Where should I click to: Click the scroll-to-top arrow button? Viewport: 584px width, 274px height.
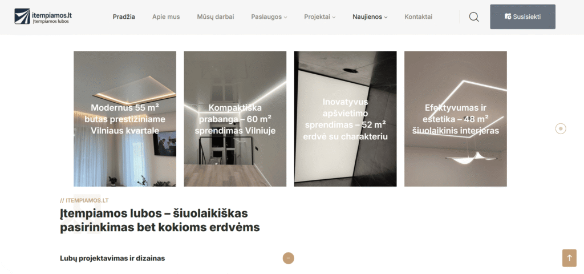tap(569, 258)
